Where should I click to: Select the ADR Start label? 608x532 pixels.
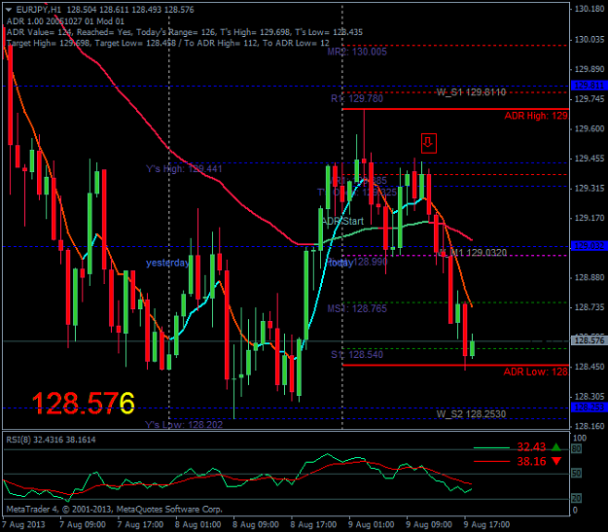tap(342, 221)
